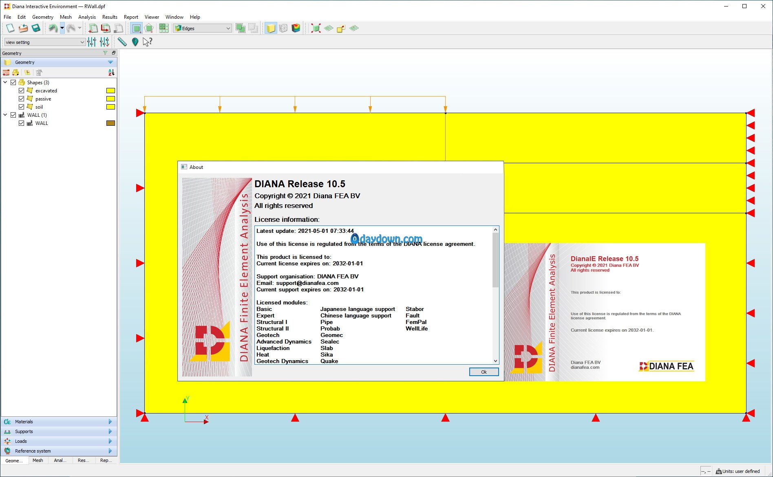Click the yellow box with arrow icon
The image size is (773, 477).
pos(341,28)
